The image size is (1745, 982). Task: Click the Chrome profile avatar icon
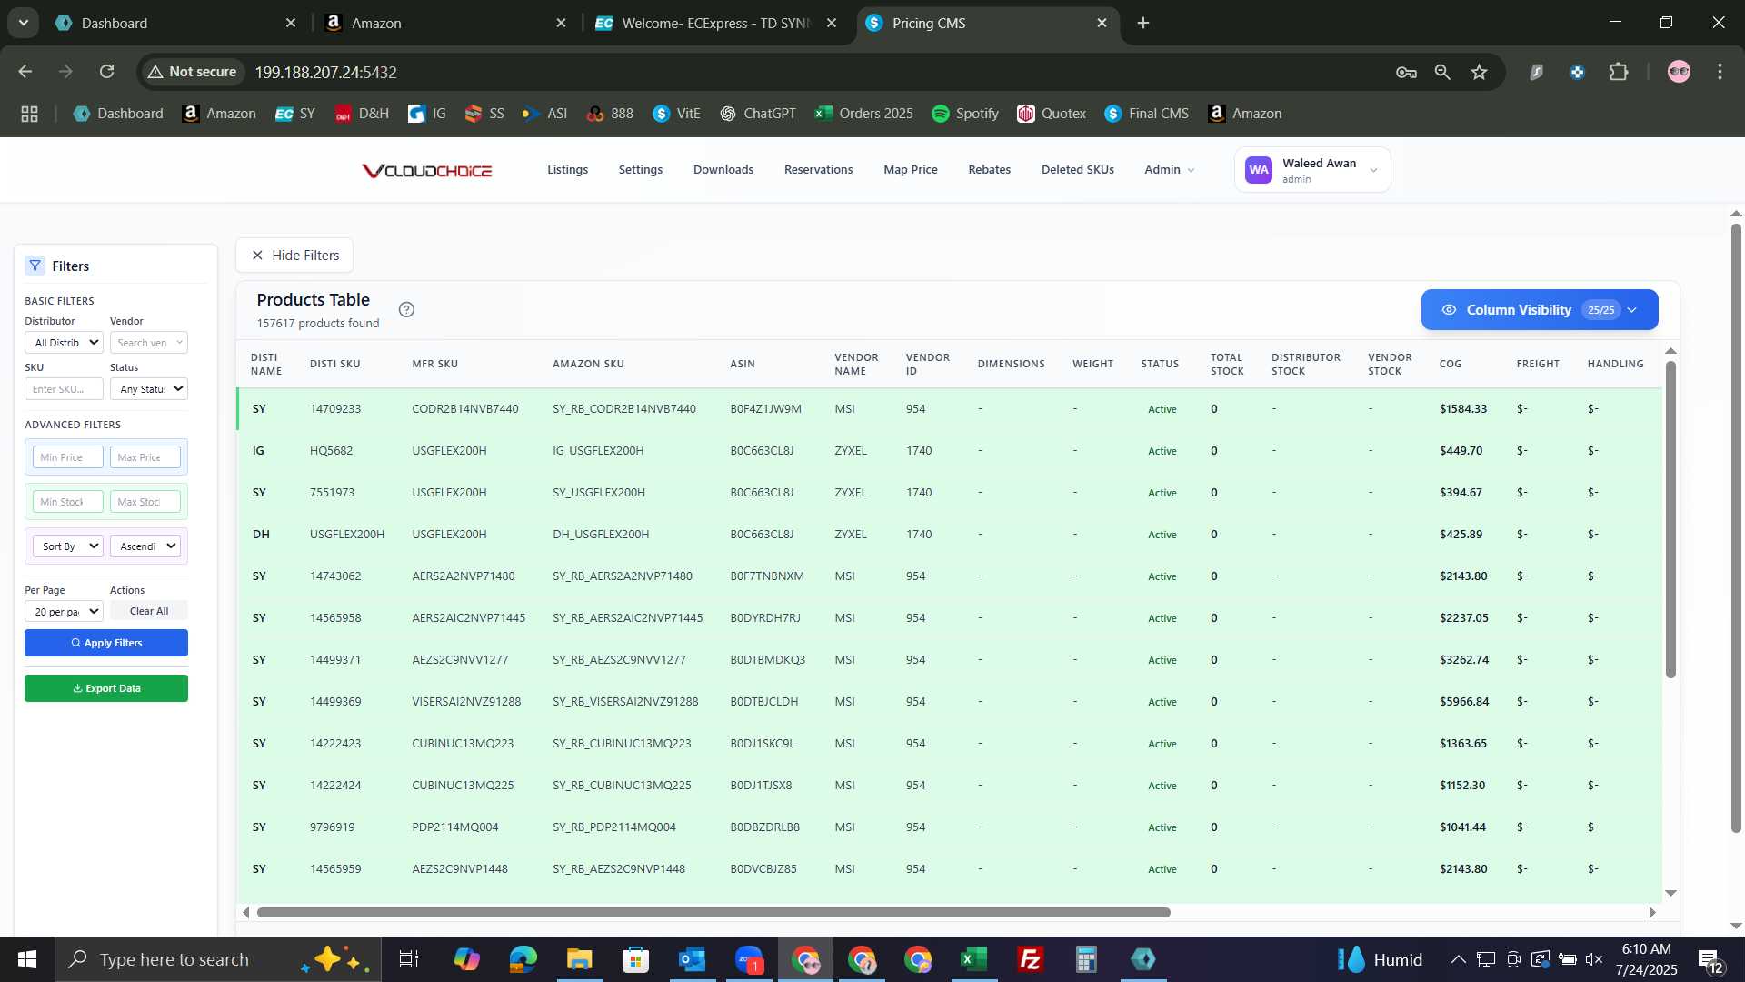1679,72
